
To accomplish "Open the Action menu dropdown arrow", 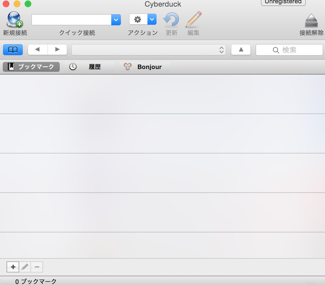I will 152,19.
